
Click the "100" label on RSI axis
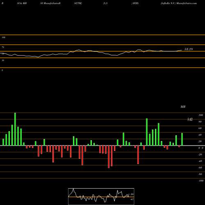[4, 37]
